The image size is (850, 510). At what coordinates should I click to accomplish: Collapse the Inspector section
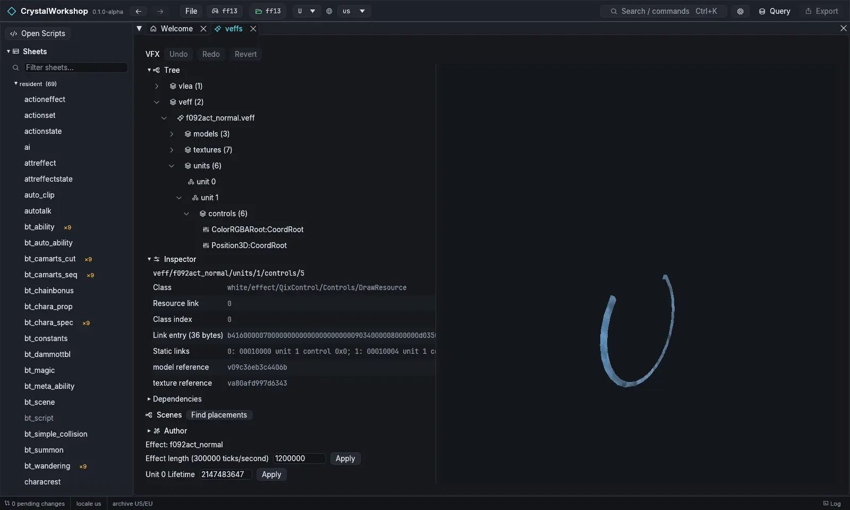(x=149, y=259)
